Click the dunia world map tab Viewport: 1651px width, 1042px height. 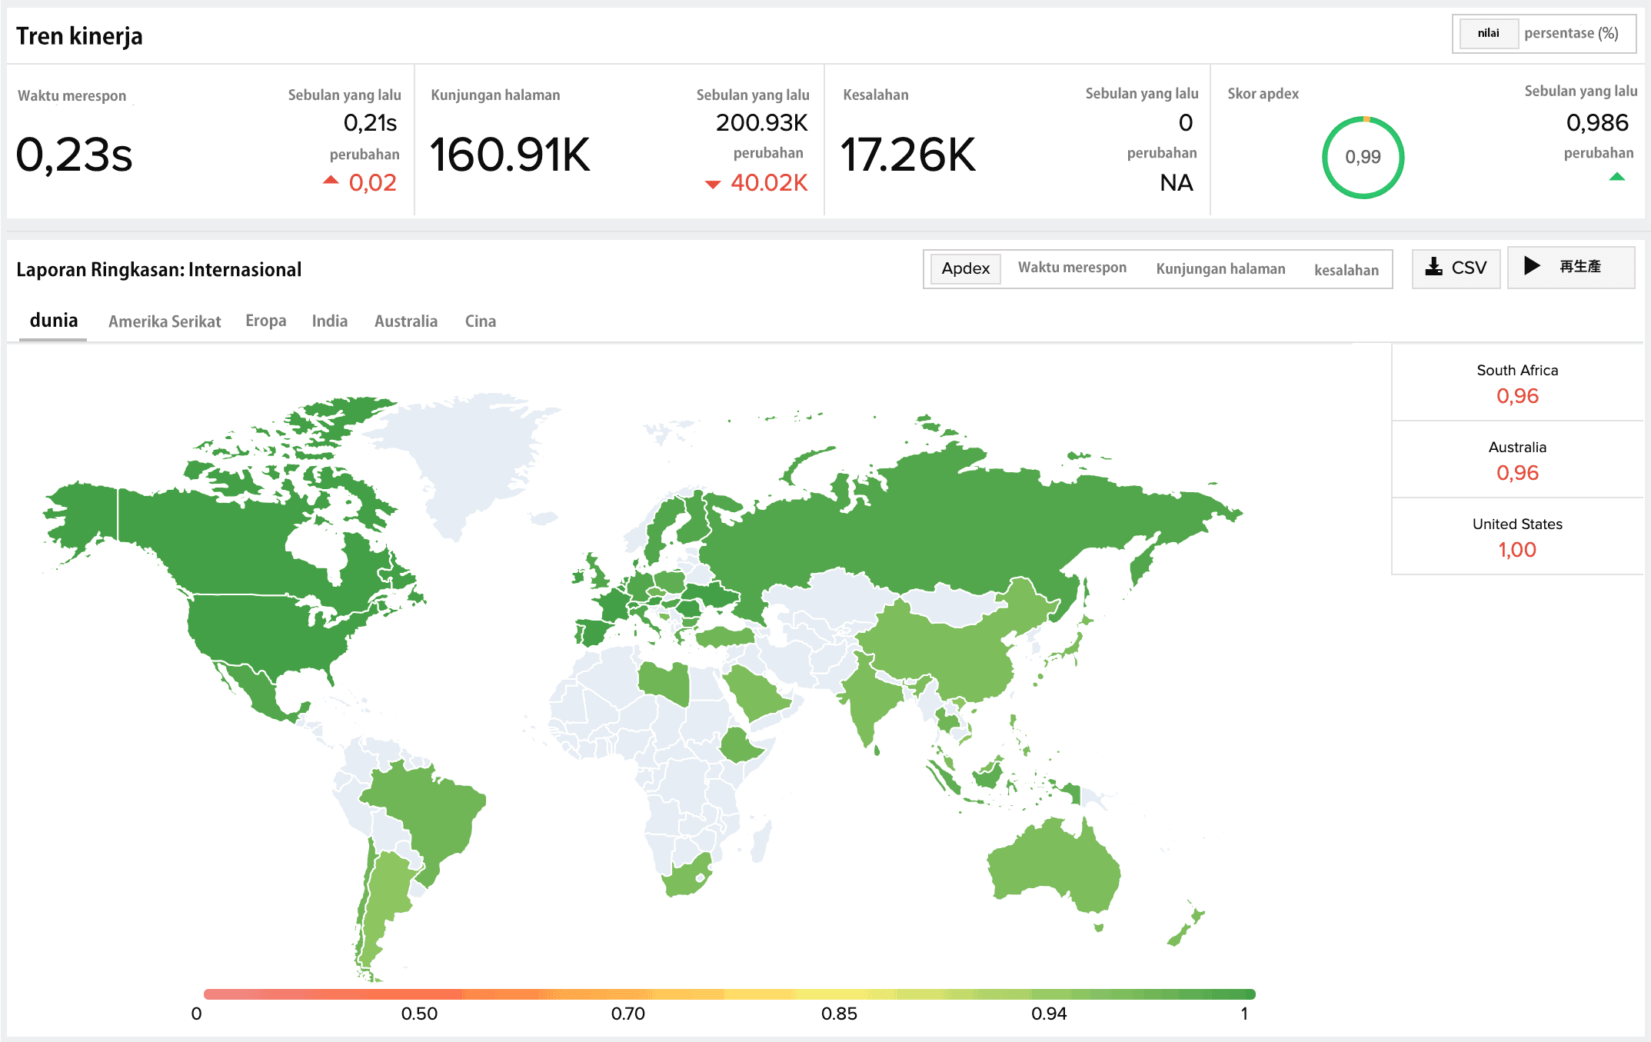tap(52, 321)
